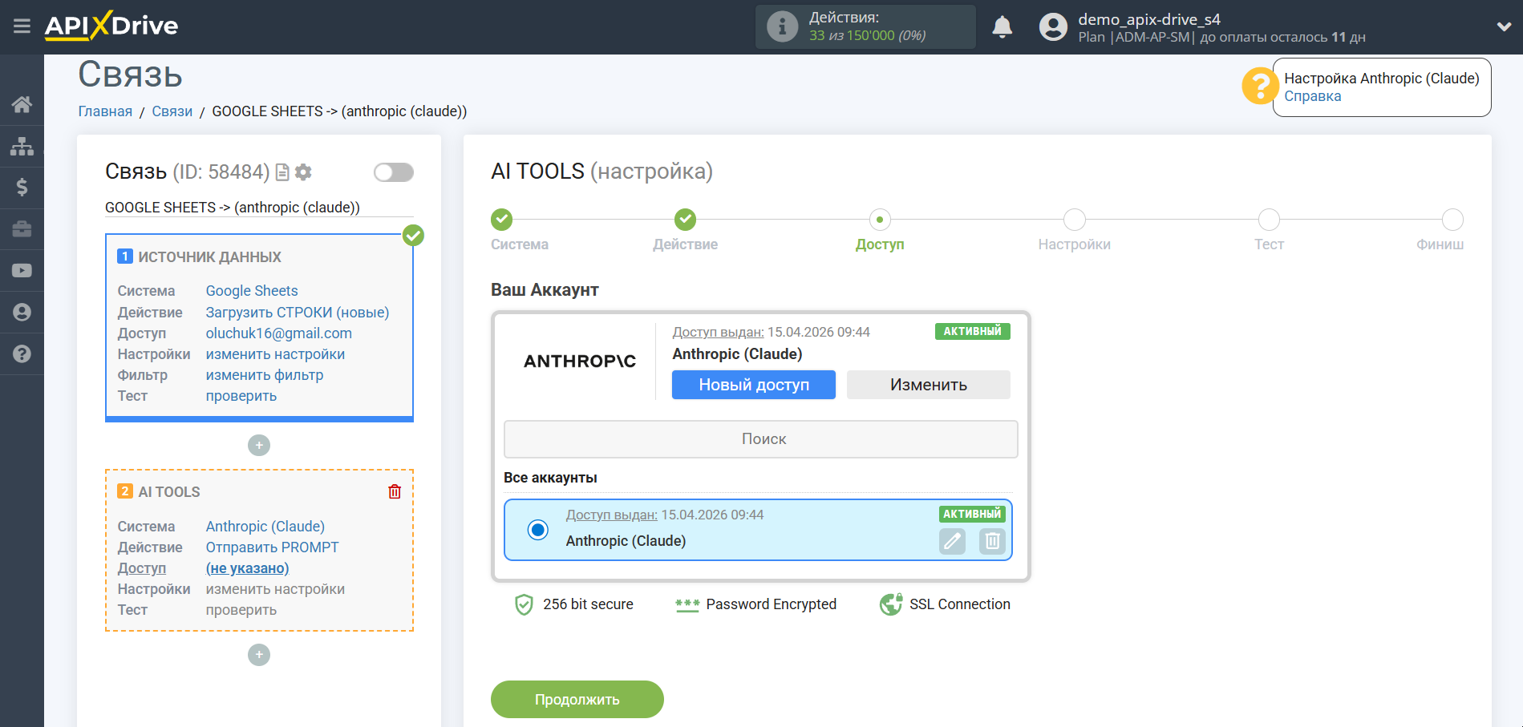Click the connection settings gear icon
The width and height of the screenshot is (1523, 727).
[x=303, y=172]
